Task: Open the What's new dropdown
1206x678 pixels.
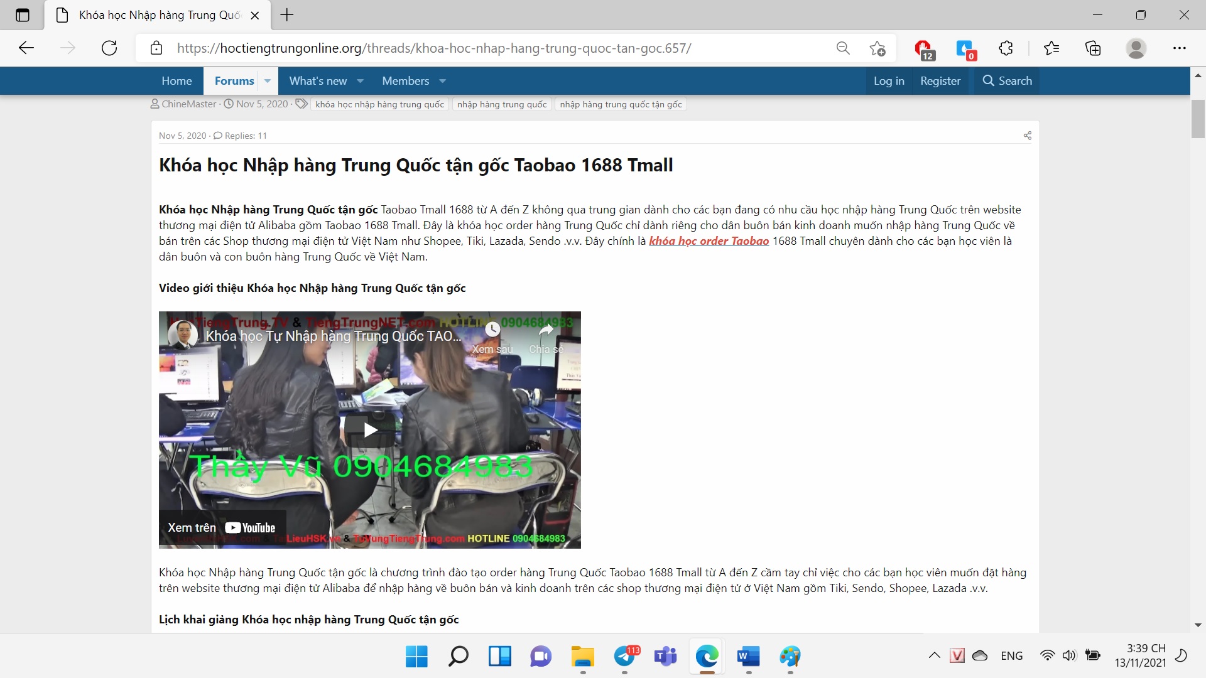Action: (360, 80)
